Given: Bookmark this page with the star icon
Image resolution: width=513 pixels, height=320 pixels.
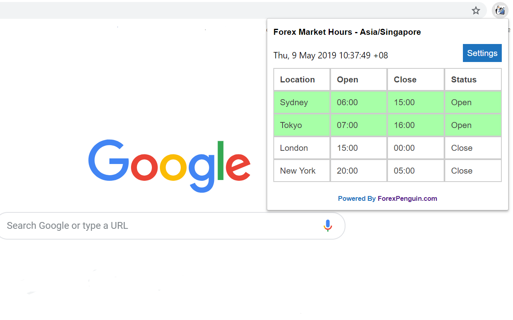Looking at the screenshot, I should click(x=476, y=11).
